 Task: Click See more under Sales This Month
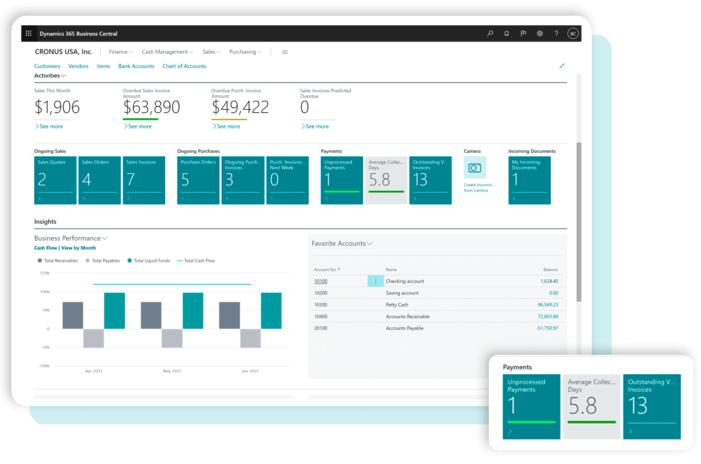coord(49,126)
